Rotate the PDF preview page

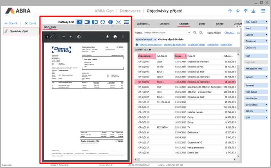point(79,37)
